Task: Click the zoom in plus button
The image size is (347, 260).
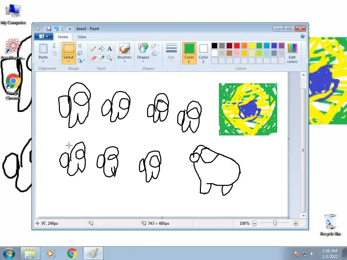Action: 295,223
